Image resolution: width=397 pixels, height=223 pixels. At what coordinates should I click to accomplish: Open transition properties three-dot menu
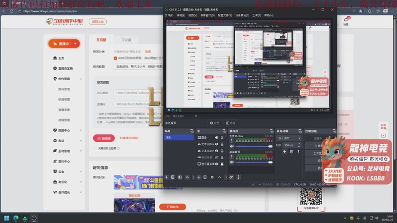[299, 152]
